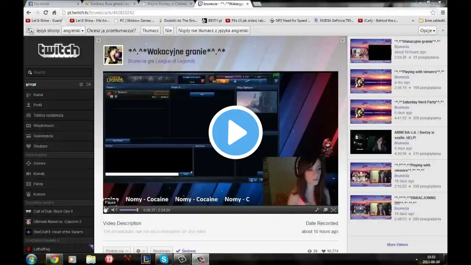Open StarCraft II: Heart of the Swarm
Screen dimensions: 471x265
tap(54, 232)
